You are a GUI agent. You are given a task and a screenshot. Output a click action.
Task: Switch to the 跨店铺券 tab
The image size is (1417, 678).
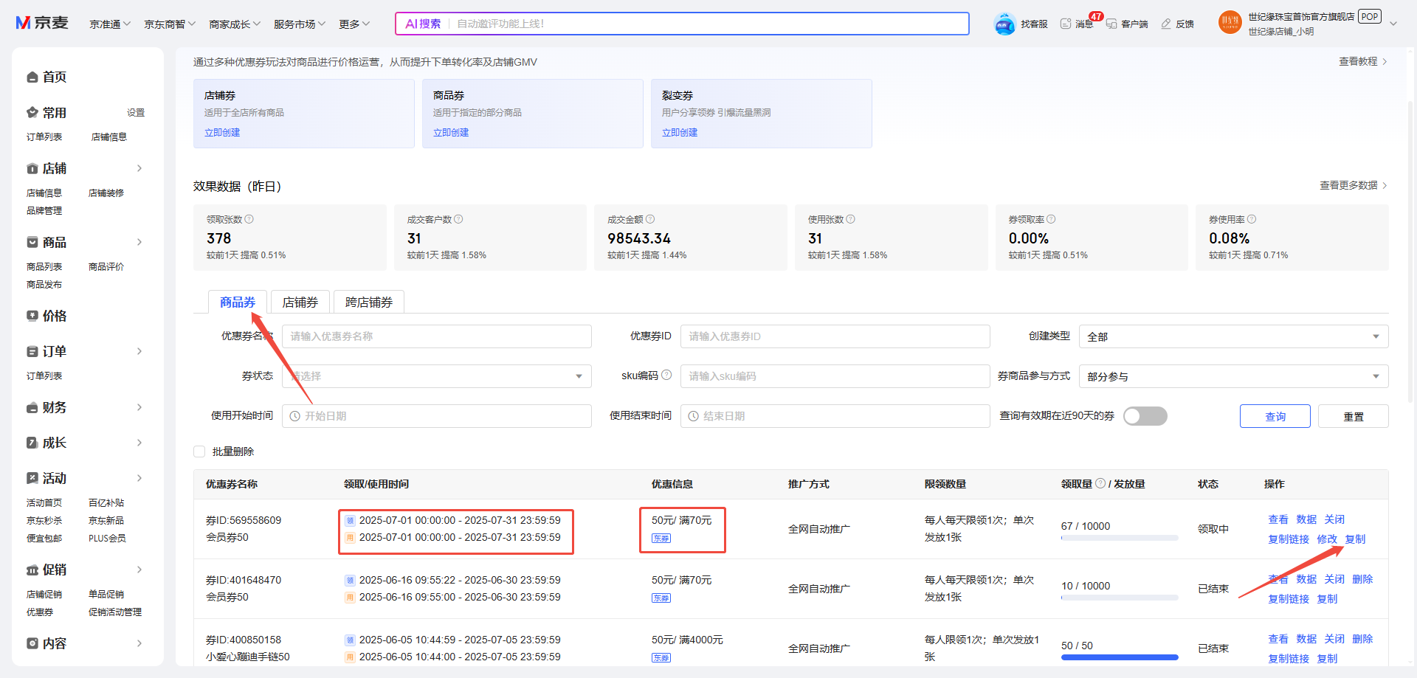click(369, 302)
